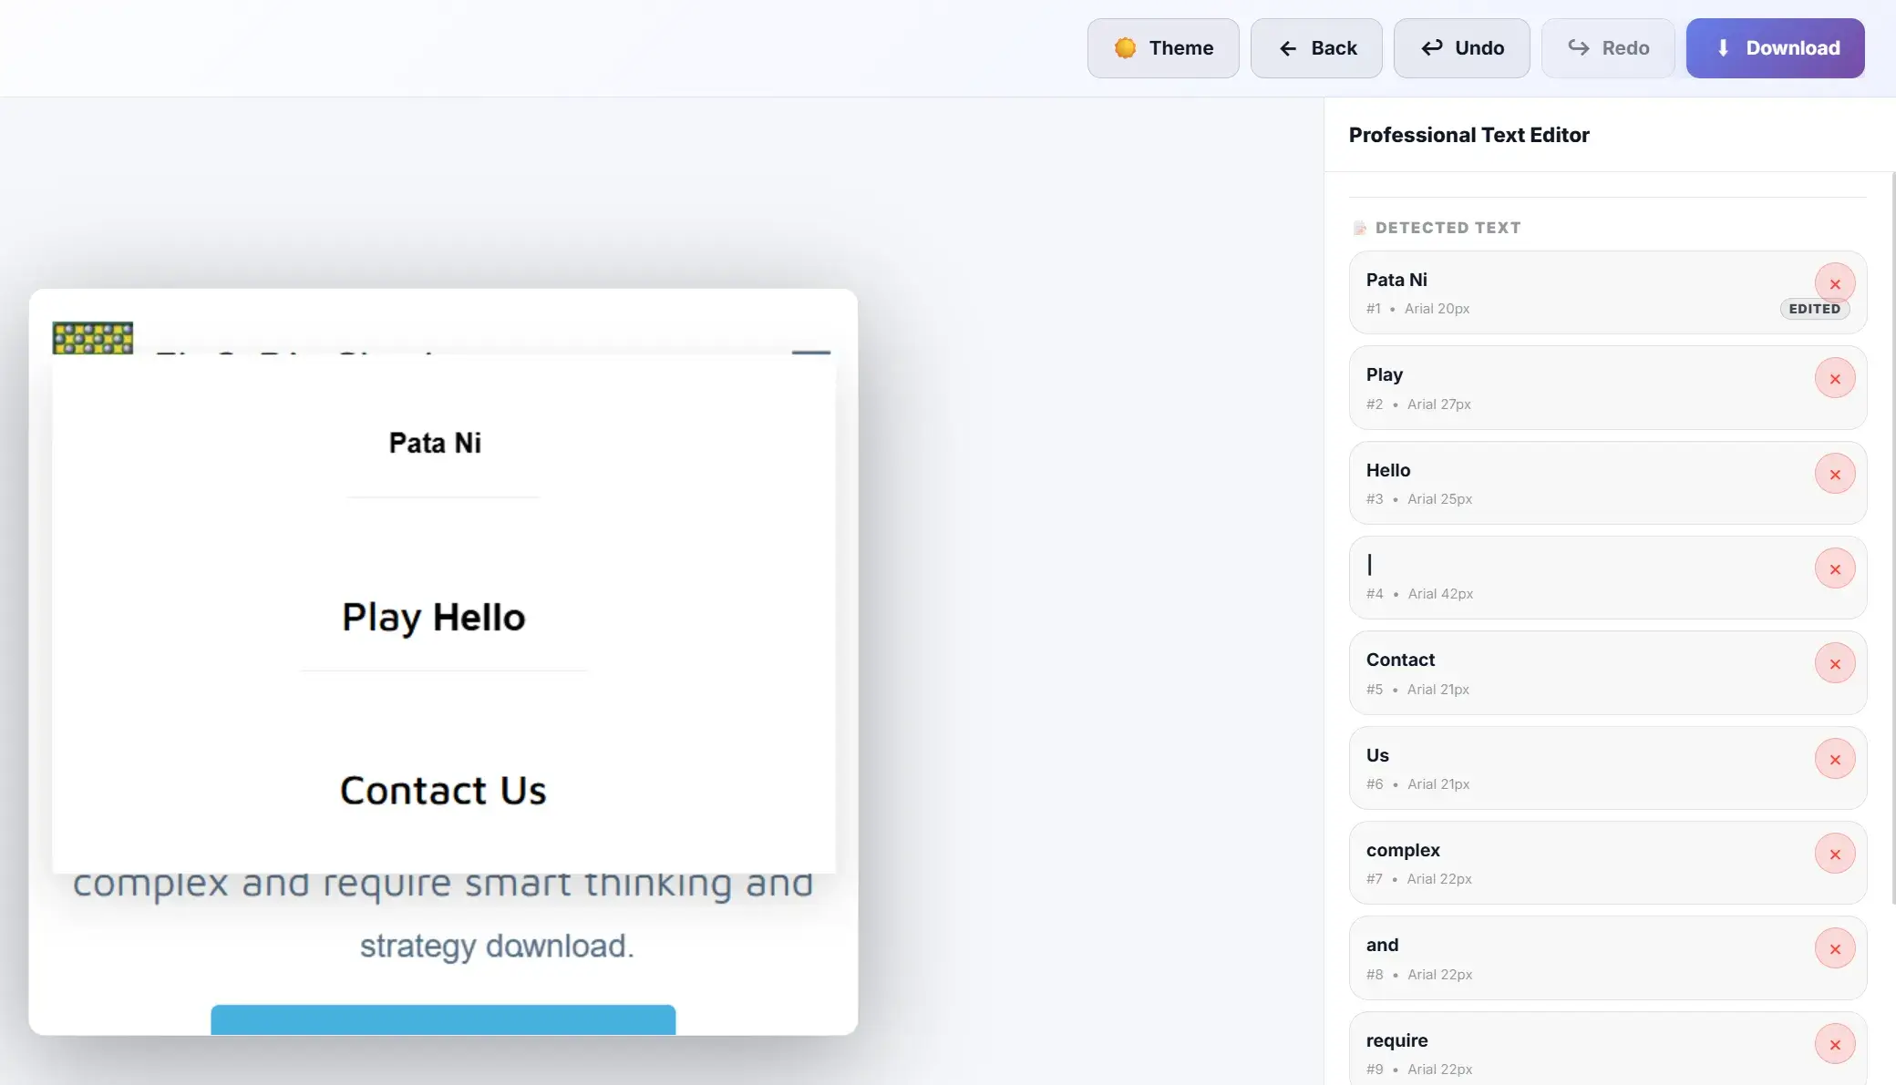The width and height of the screenshot is (1896, 1085).
Task: Select the "Contact" entry in detected text
Action: point(1400,660)
